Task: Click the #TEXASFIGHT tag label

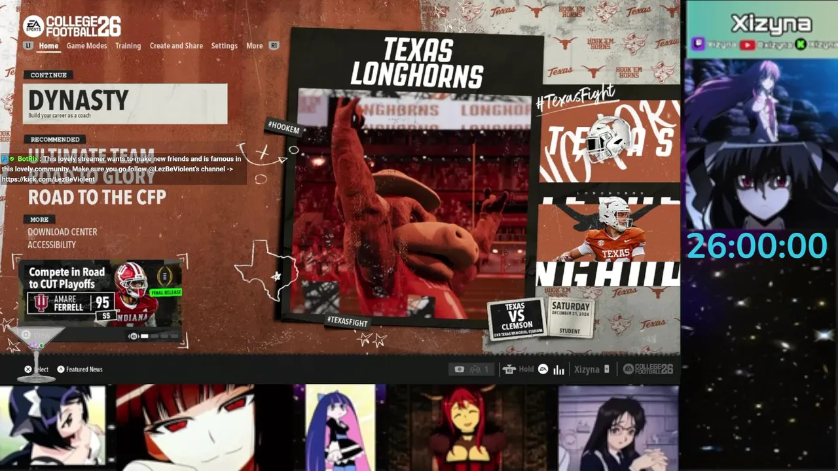Action: 348,322
